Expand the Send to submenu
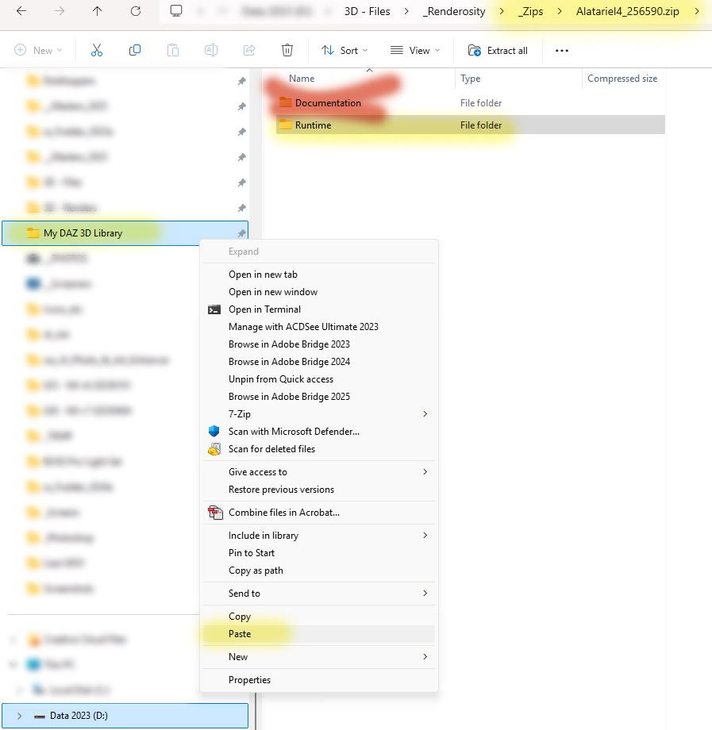712x730 pixels. pos(425,594)
